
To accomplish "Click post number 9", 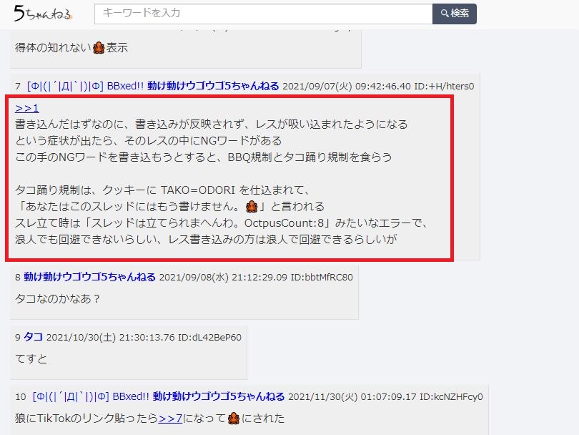I will point(18,338).
